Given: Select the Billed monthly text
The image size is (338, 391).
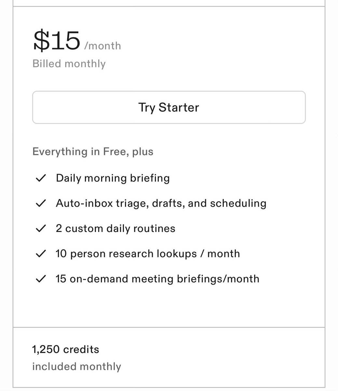Looking at the screenshot, I should coord(69,64).
